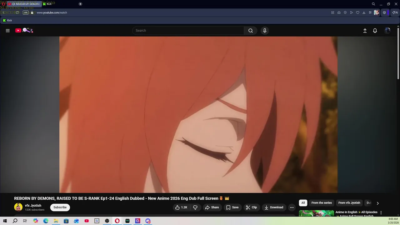The height and width of the screenshot is (225, 400).
Task: Open Anime in English playlist thumbnail
Action: (x=316, y=213)
